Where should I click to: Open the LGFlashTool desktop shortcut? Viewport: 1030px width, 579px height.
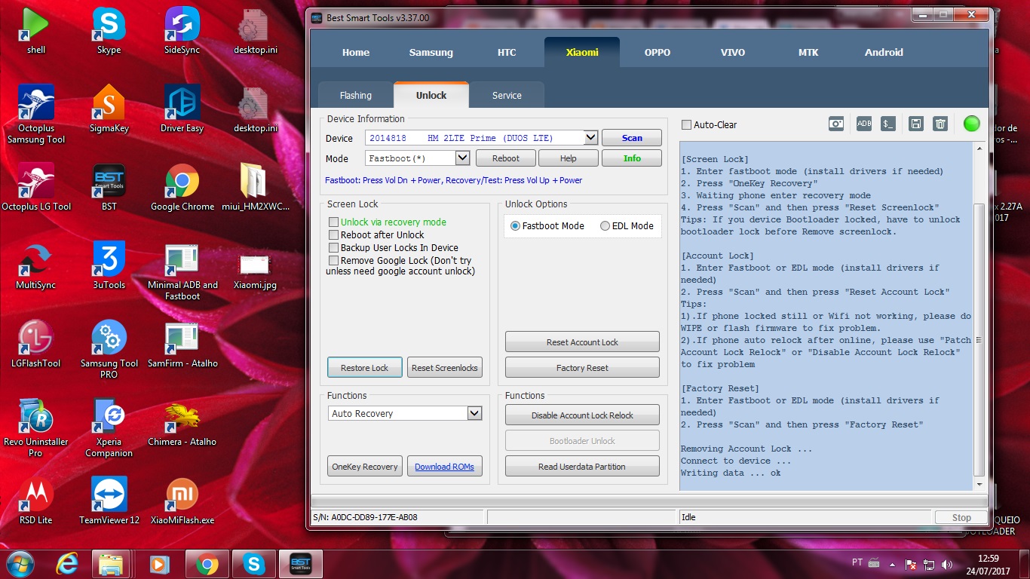[35, 345]
